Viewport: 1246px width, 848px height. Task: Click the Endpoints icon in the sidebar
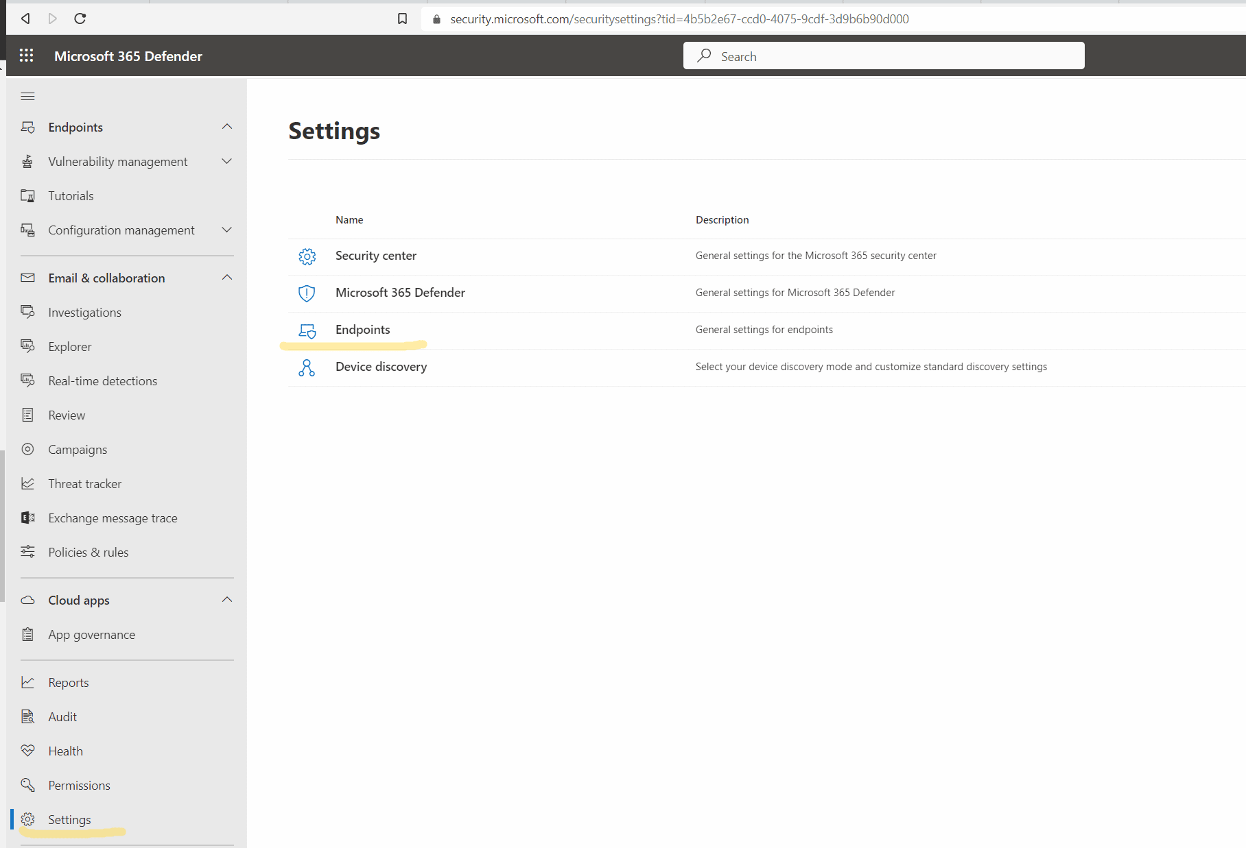(x=27, y=127)
